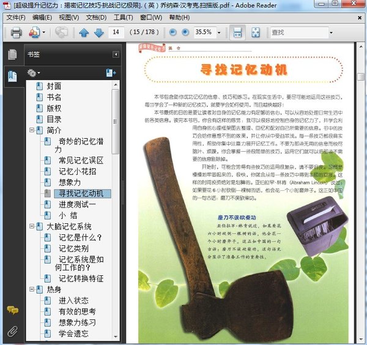
Task: Click document scrollbar up arrow
Action: [x=361, y=47]
